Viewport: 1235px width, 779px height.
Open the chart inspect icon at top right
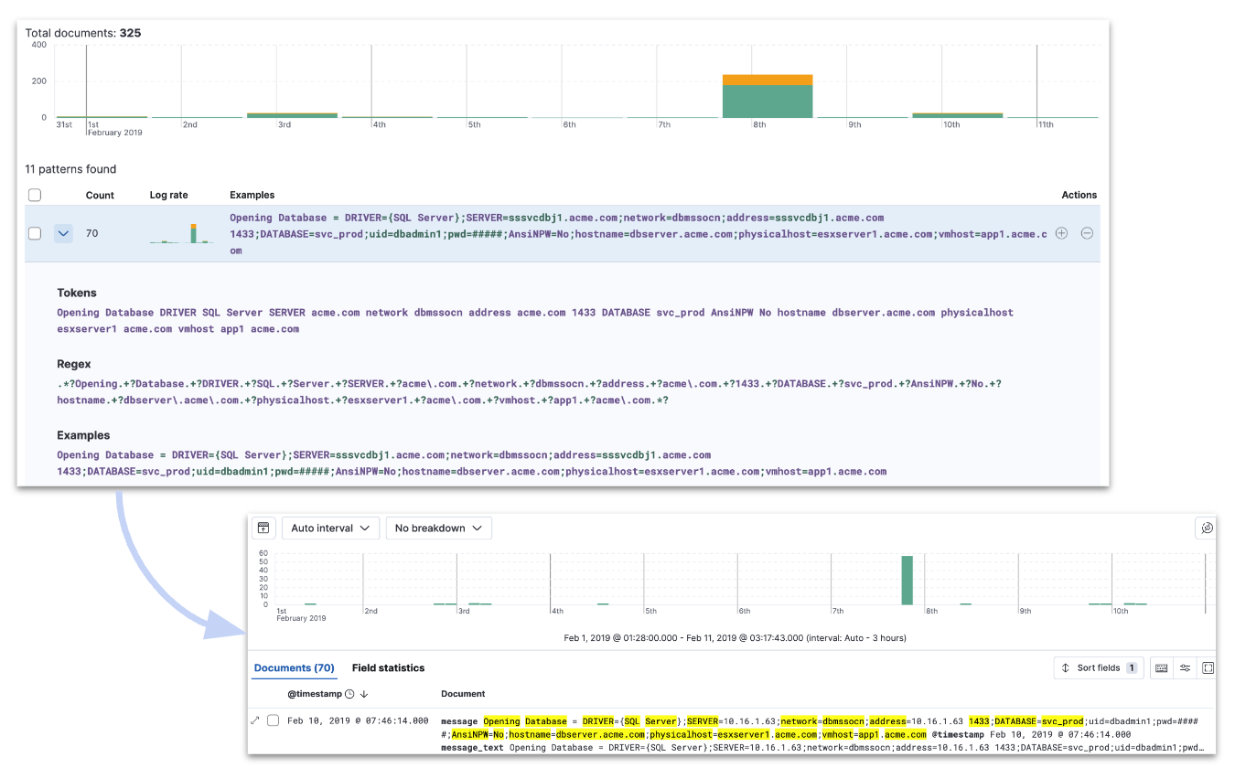(x=1206, y=528)
